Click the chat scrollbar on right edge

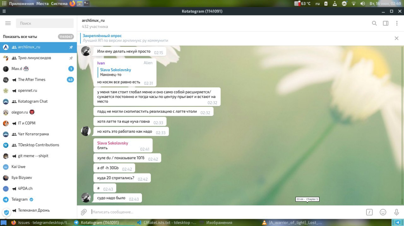click(402, 126)
